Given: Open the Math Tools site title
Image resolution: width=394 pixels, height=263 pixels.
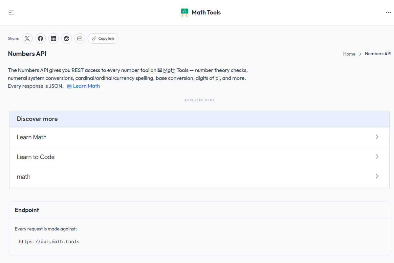Looking at the screenshot, I should 206,12.
